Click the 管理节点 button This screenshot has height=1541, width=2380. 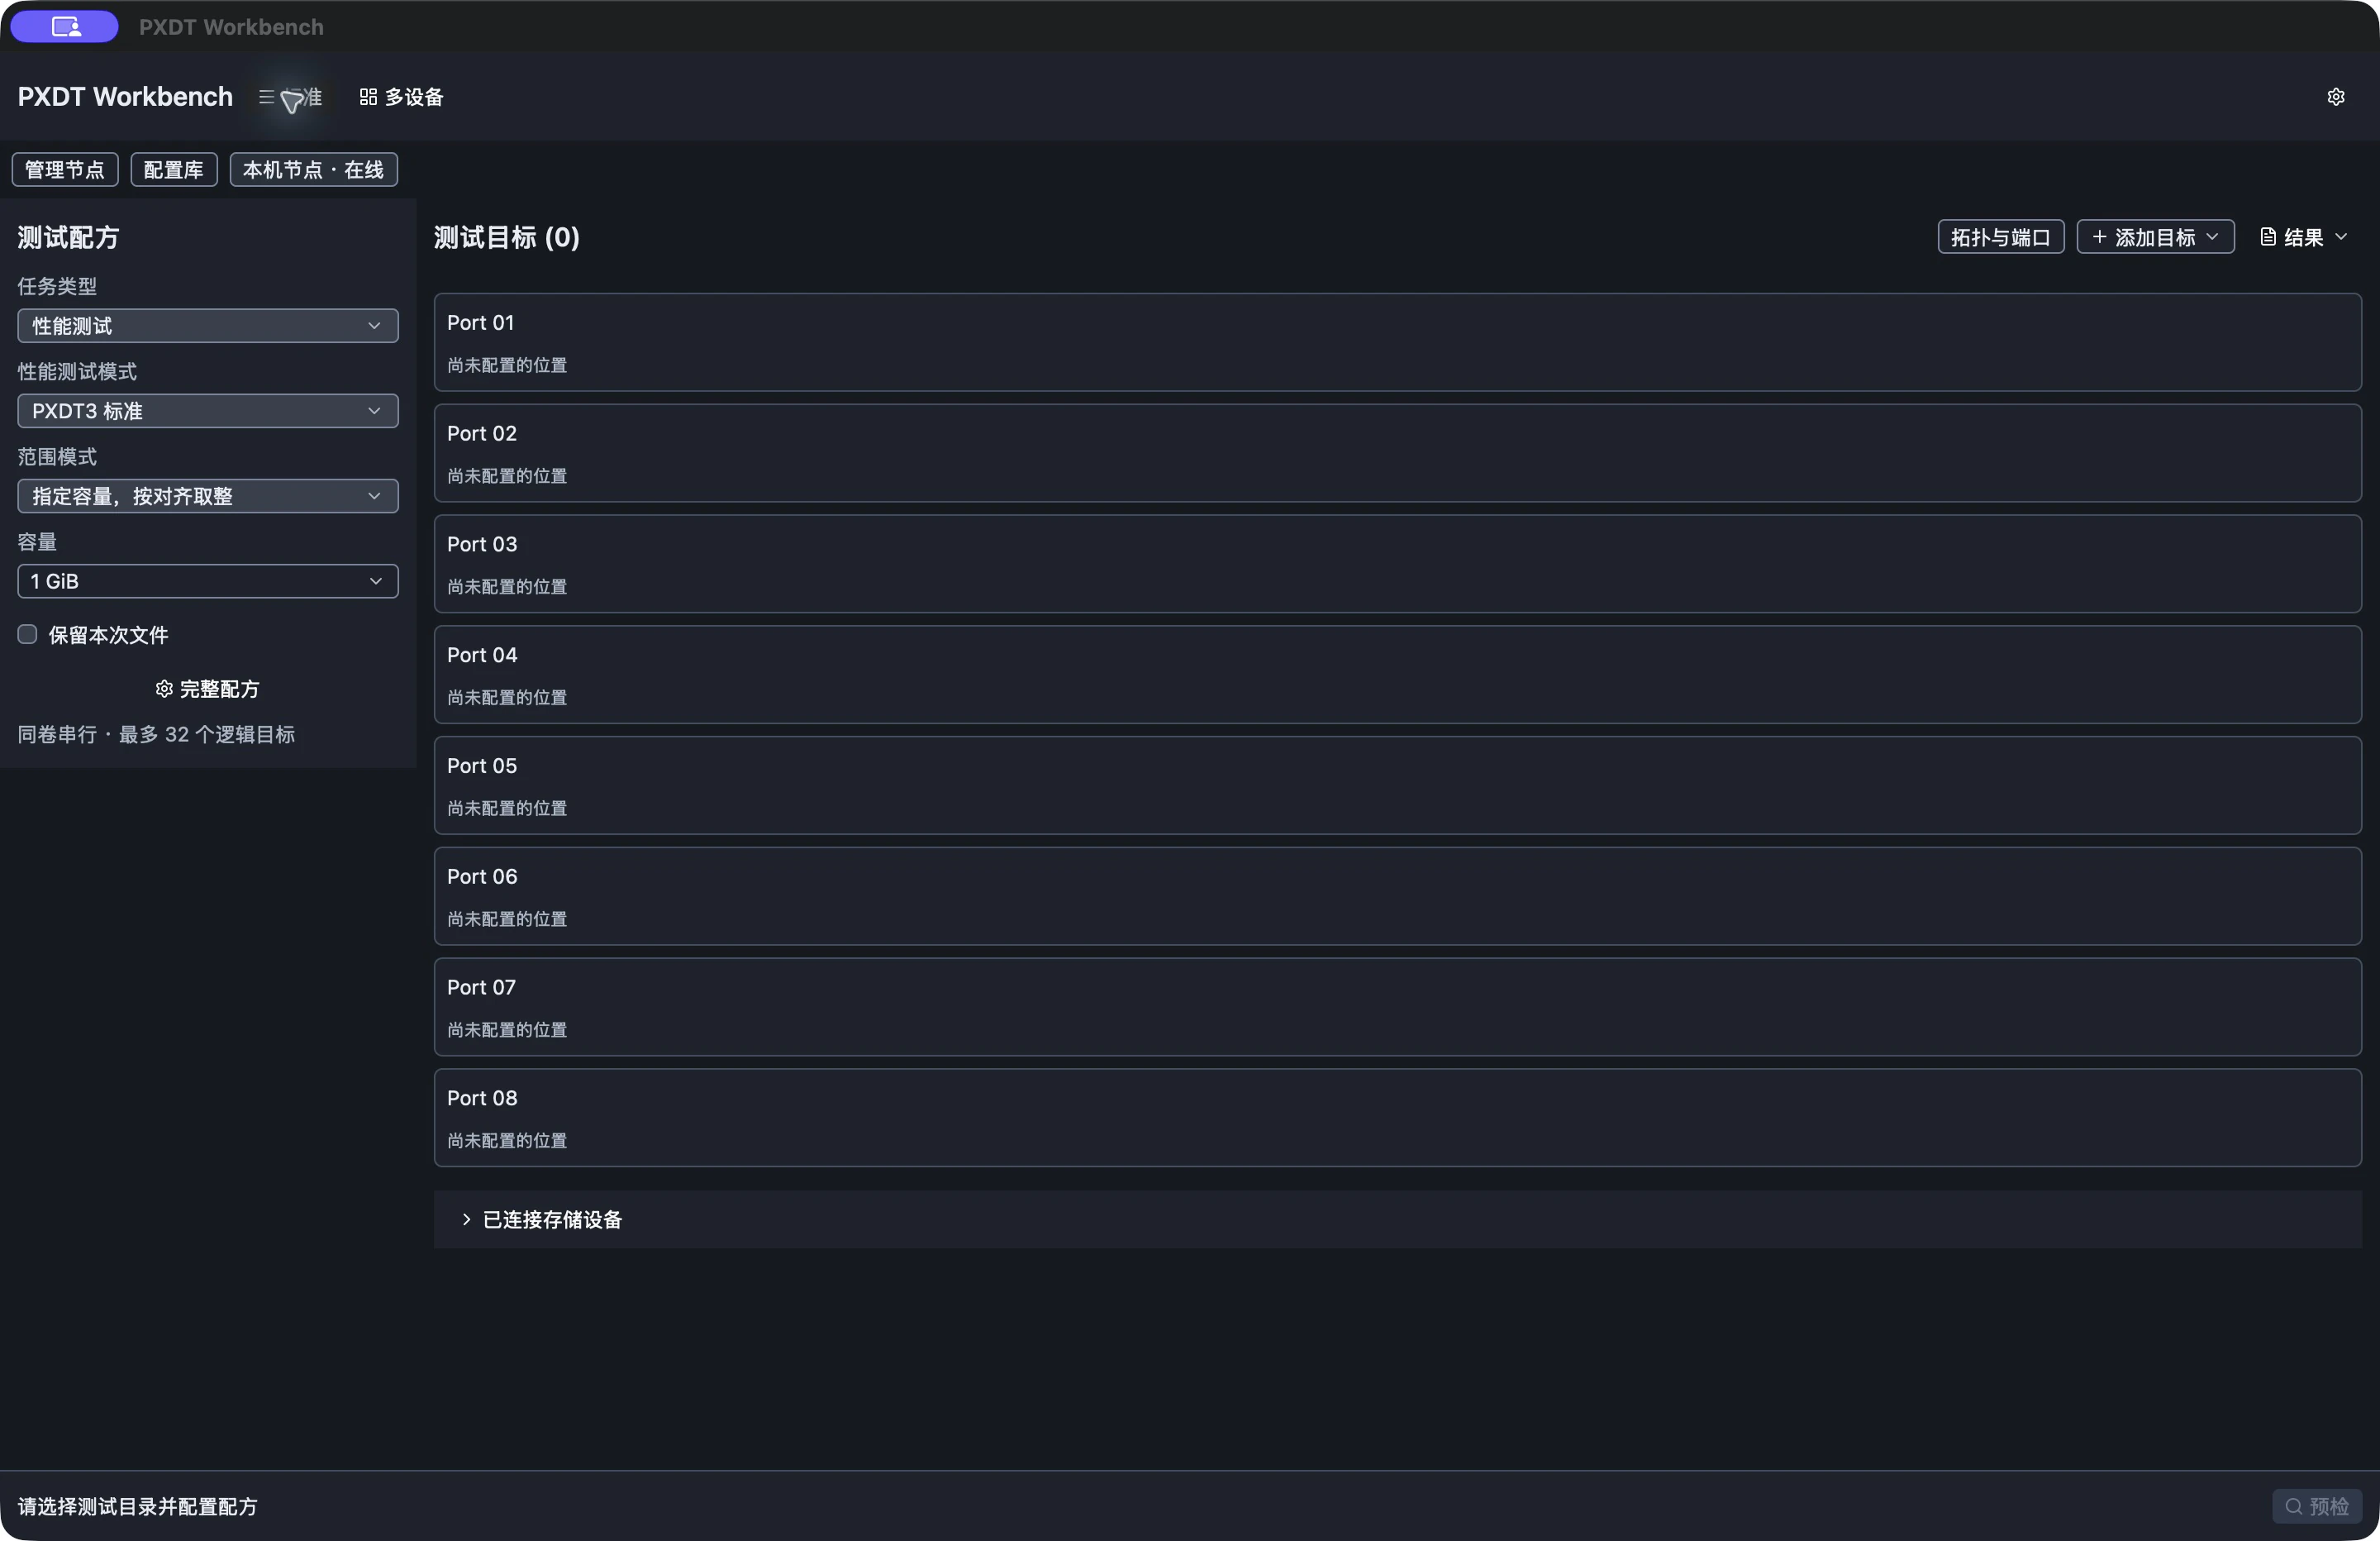pyautogui.click(x=65, y=169)
